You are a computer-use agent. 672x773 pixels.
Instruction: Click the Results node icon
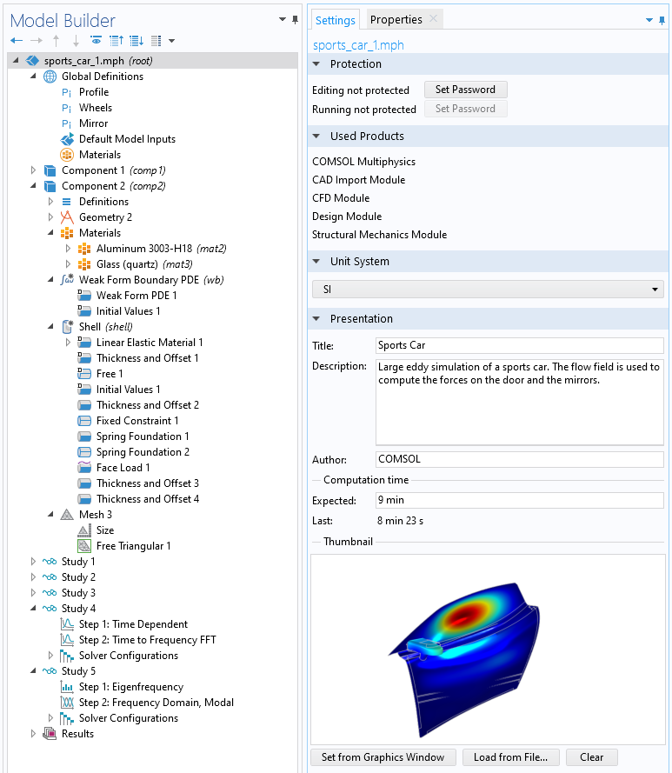[x=50, y=734]
